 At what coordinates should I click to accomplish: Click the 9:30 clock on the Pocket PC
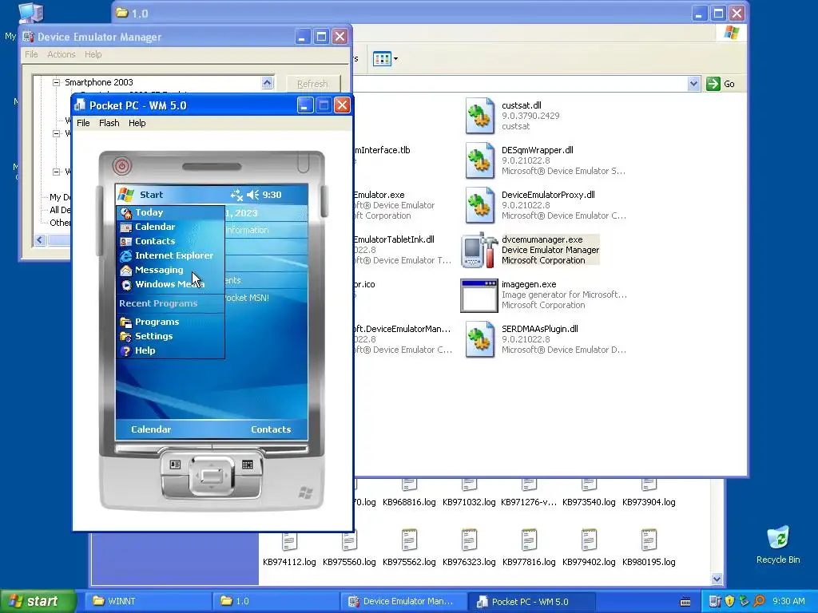point(272,195)
